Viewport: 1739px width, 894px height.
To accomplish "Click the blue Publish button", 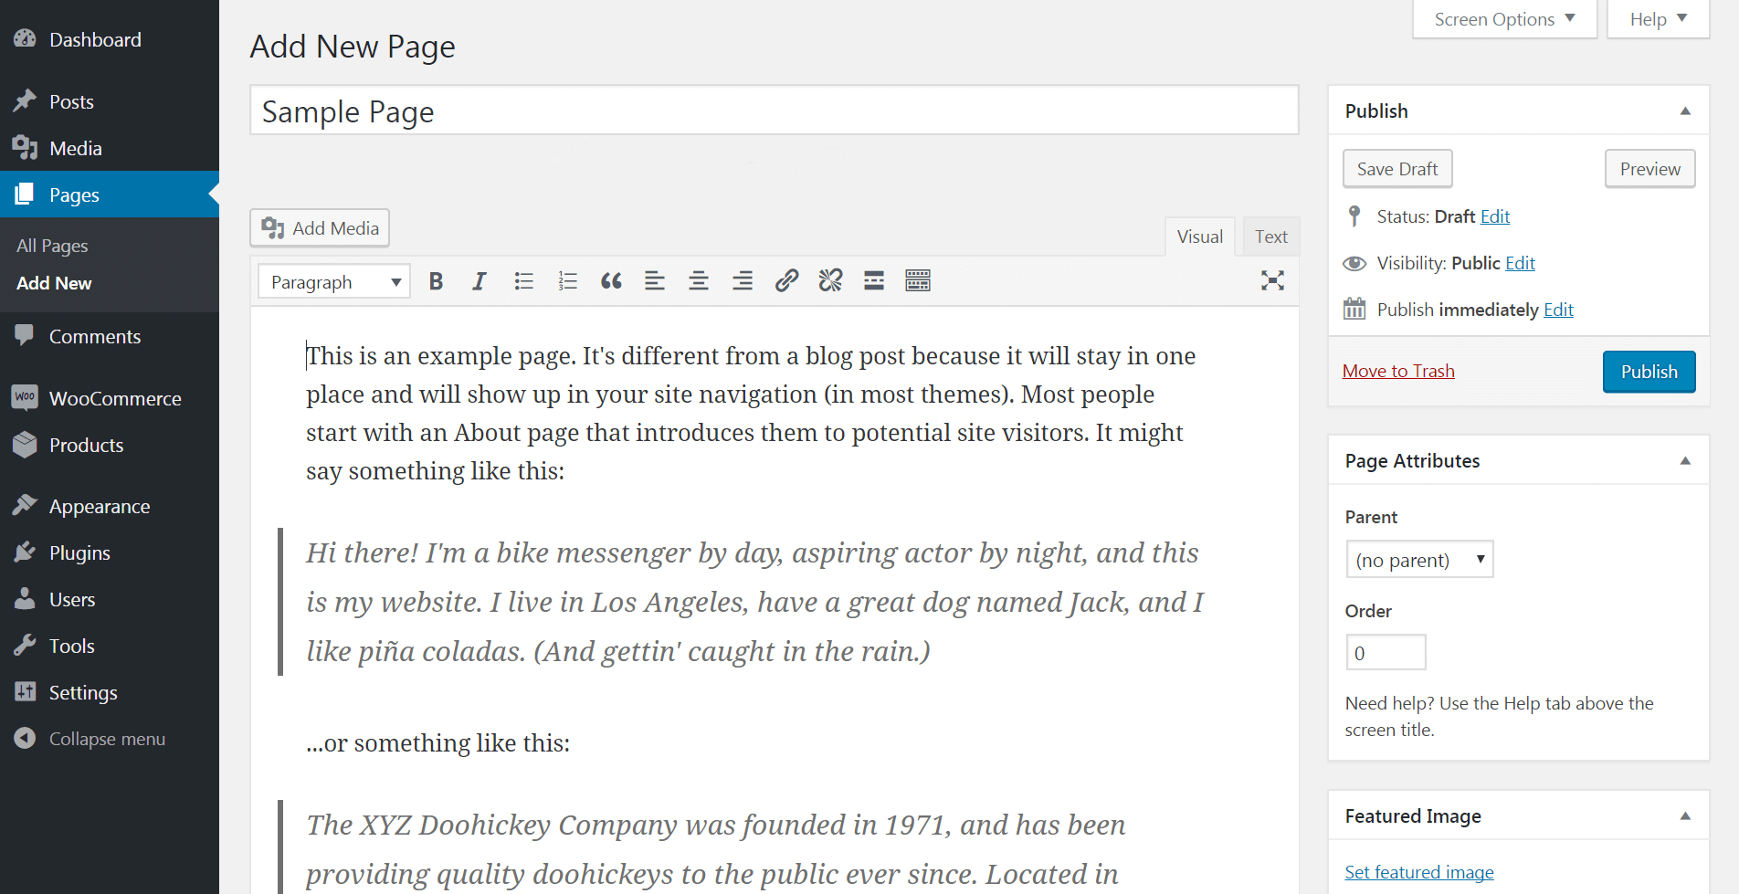I will click(1649, 372).
